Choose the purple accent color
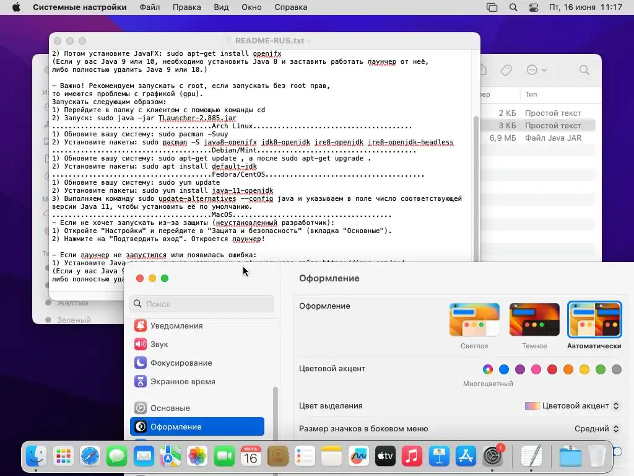Screen dimensions: 634x476 tap(520, 369)
